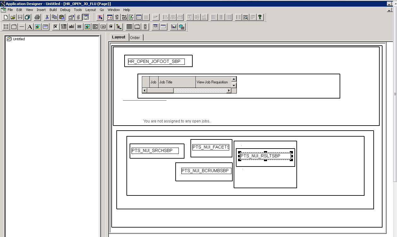Select the Static Text A tool
Screen dimensions: 397x237
[x=30, y=27]
